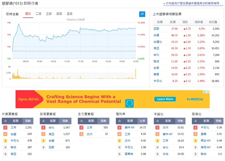
Task: Open 勝悅-KY in 股淨比 ranking
Action: [206, 147]
